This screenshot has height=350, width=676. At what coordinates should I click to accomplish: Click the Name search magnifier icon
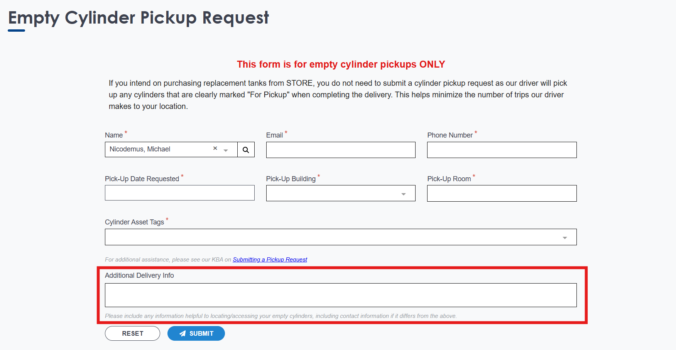(x=246, y=150)
